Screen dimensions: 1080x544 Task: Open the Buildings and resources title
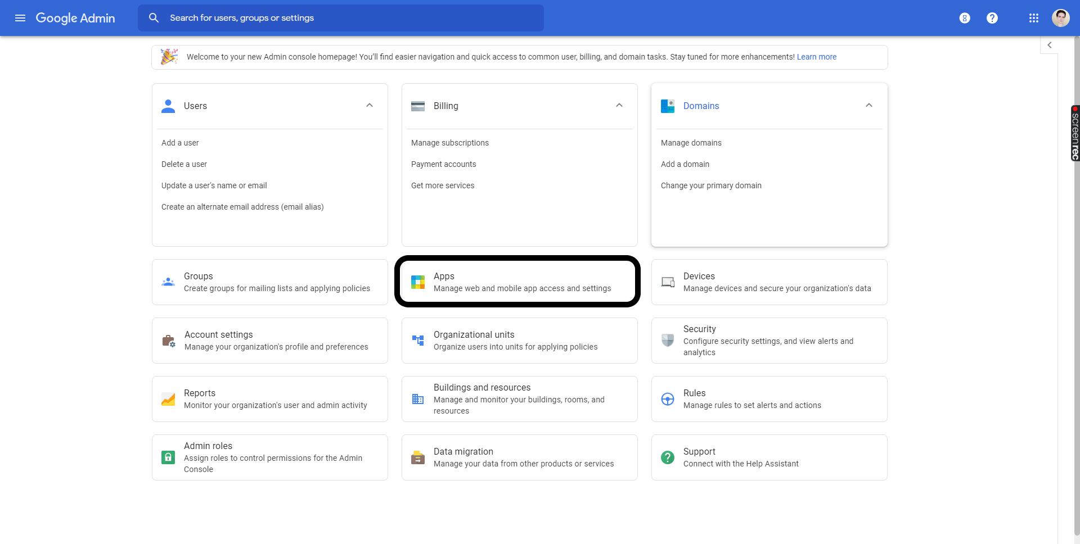(x=482, y=387)
